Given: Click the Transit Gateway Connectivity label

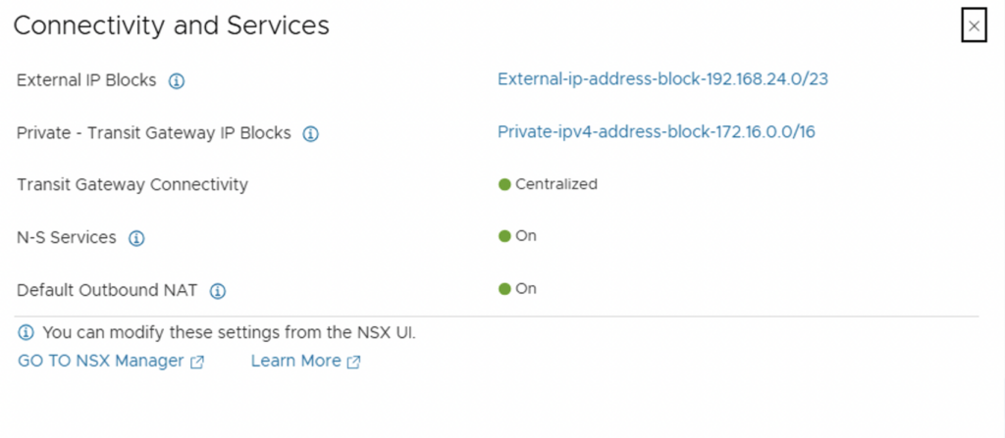Looking at the screenshot, I should coord(132,184).
